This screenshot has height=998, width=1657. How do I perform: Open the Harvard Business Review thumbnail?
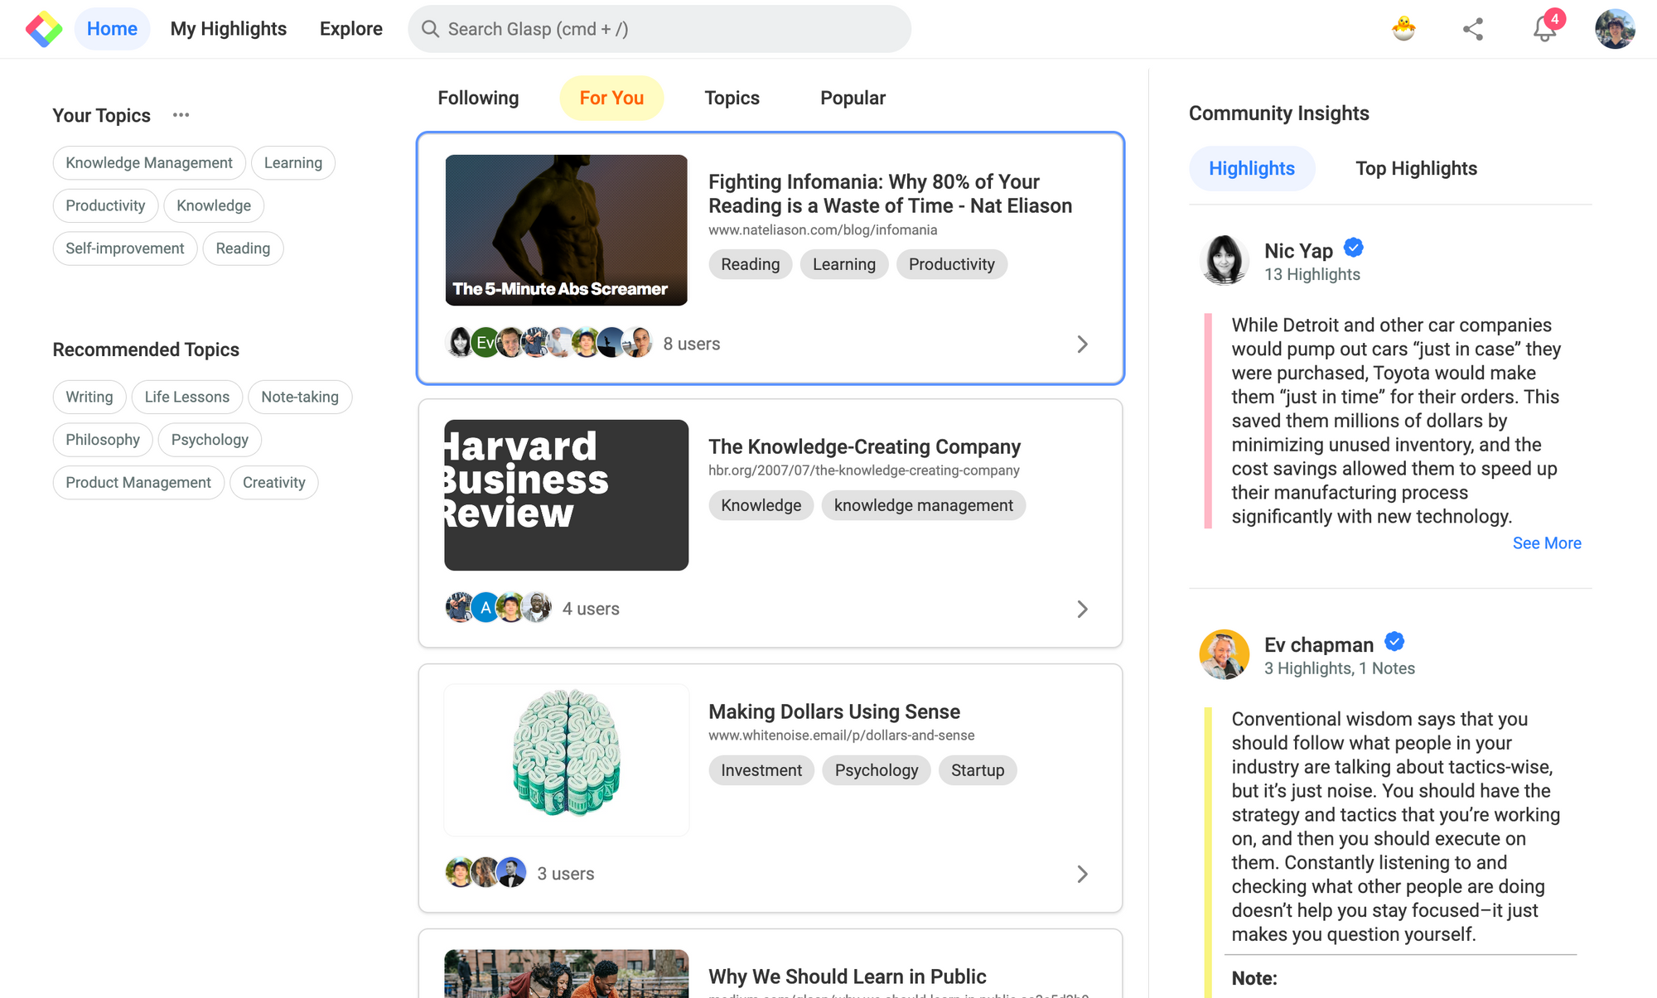pyautogui.click(x=567, y=495)
